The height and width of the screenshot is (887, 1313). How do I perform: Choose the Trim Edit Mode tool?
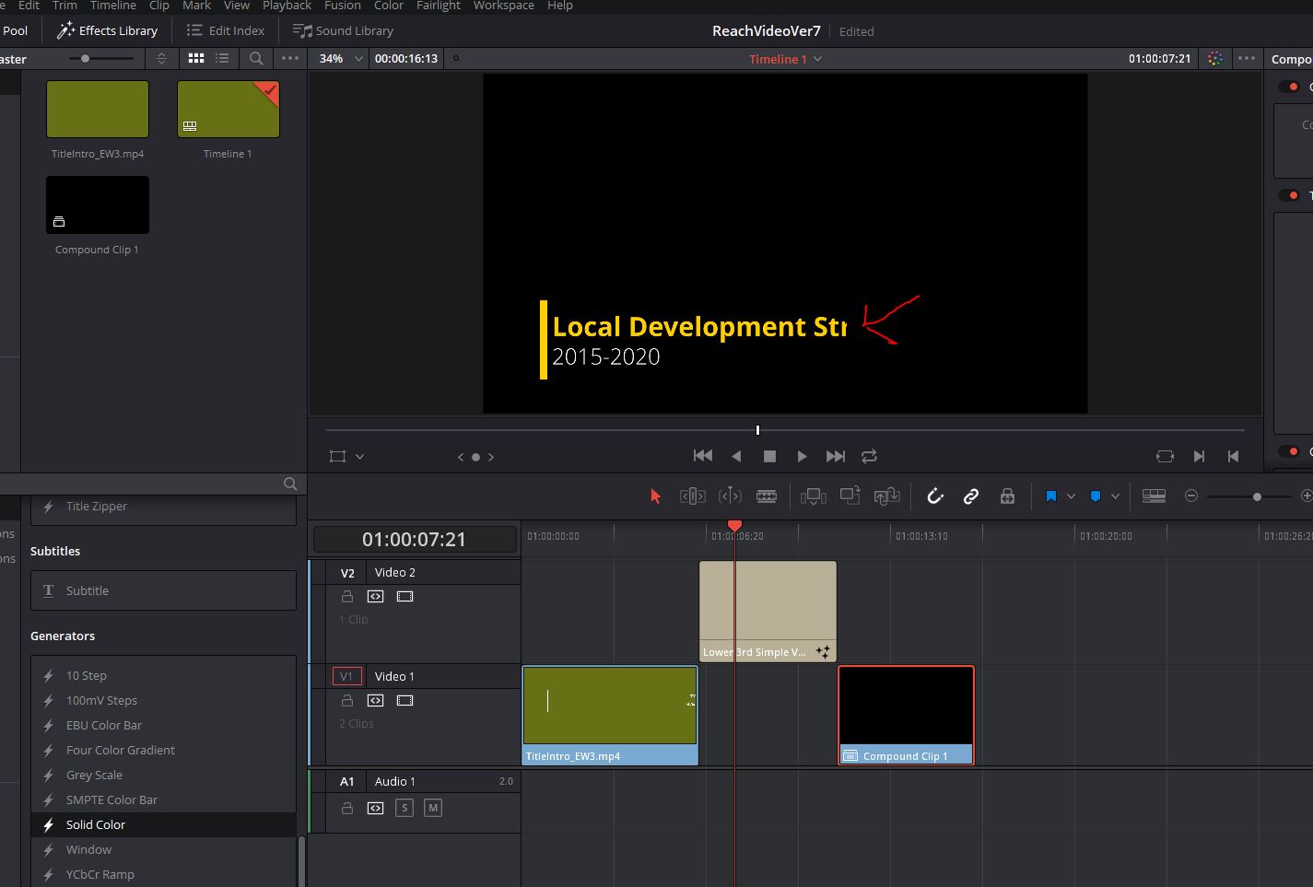[x=692, y=496]
